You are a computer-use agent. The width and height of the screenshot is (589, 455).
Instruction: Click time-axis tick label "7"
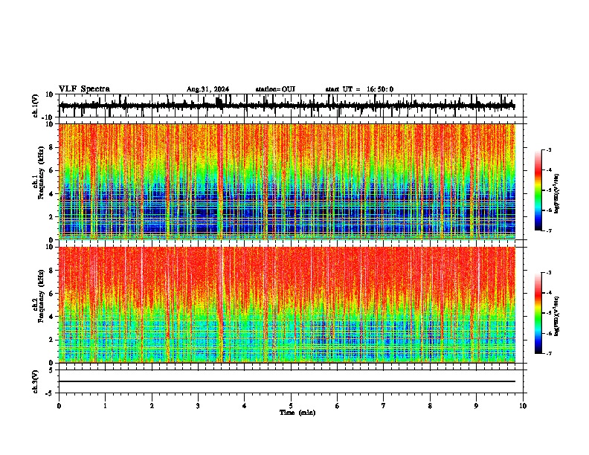pos(384,406)
